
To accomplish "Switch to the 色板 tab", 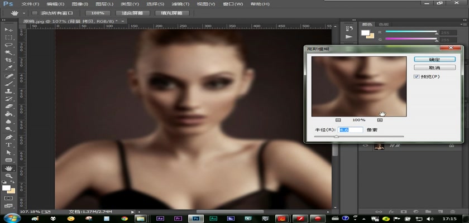I will coord(384,25).
